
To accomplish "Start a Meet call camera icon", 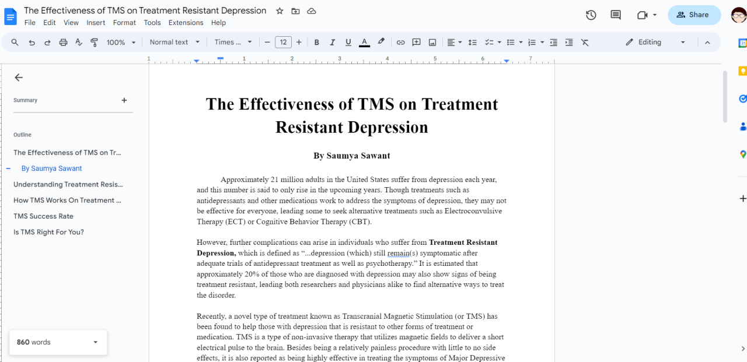I will point(643,15).
